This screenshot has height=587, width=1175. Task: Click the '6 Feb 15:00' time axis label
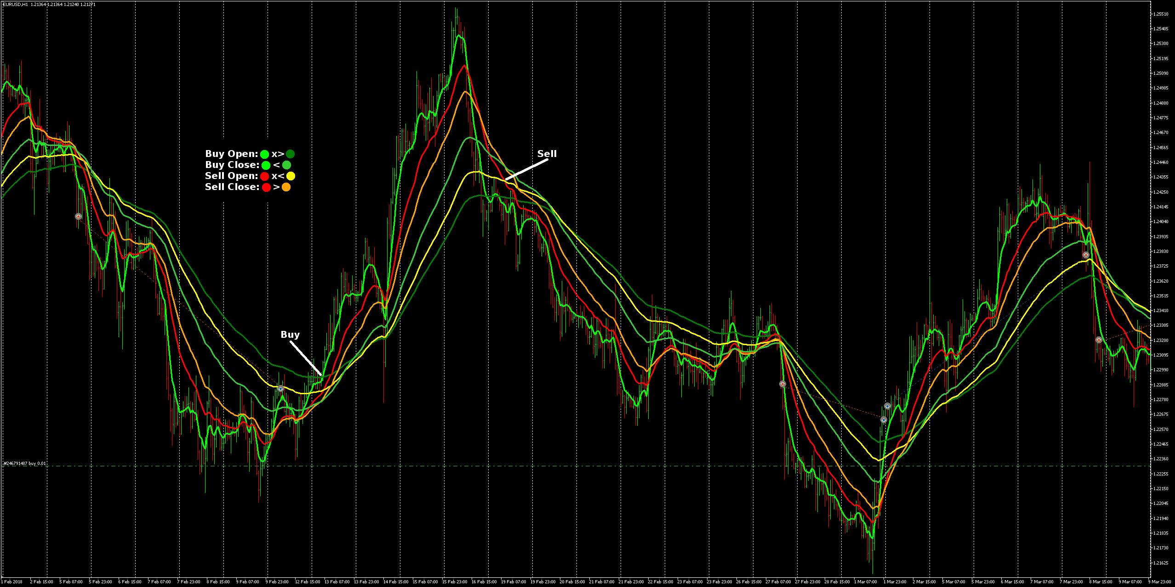pyautogui.click(x=130, y=582)
